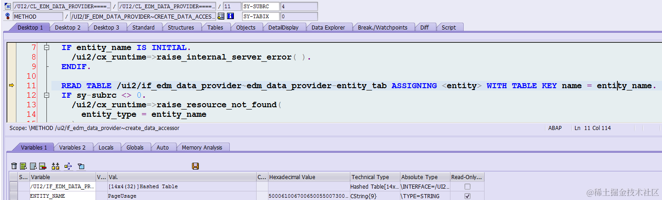The height and width of the screenshot is (200, 662).
Task: Click the first green list icon next to trash
Action: point(23,166)
